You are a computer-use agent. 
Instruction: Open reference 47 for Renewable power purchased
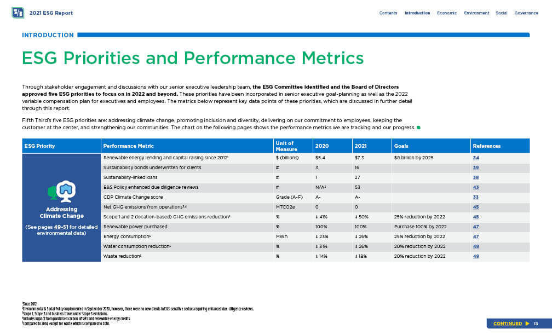[476, 227]
